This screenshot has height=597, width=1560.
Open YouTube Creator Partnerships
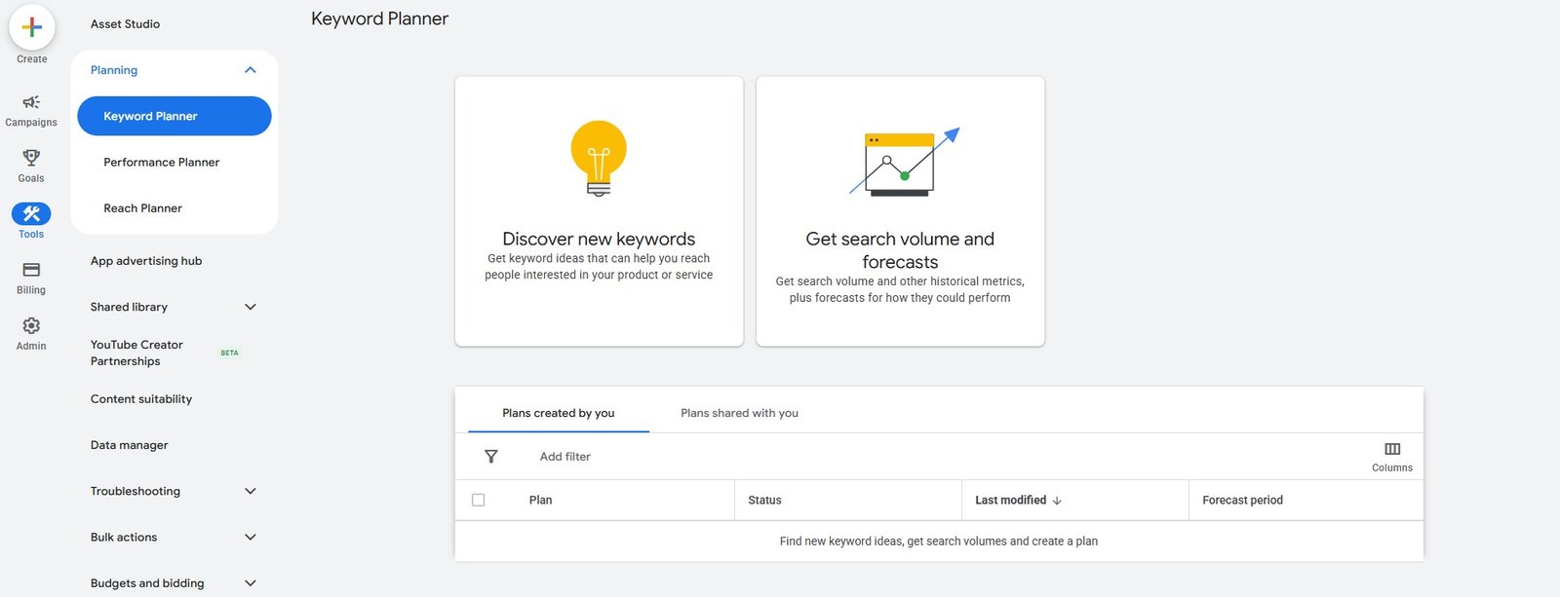coord(136,353)
